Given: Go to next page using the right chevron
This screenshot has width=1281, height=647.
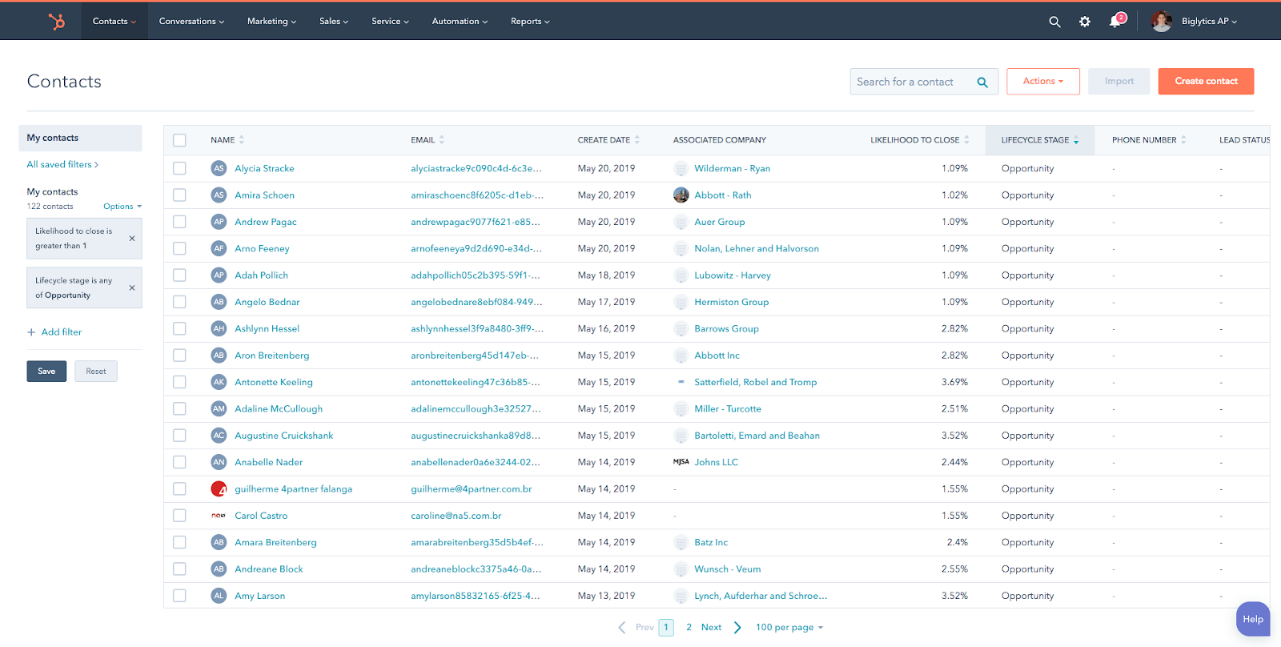Looking at the screenshot, I should coord(737,628).
